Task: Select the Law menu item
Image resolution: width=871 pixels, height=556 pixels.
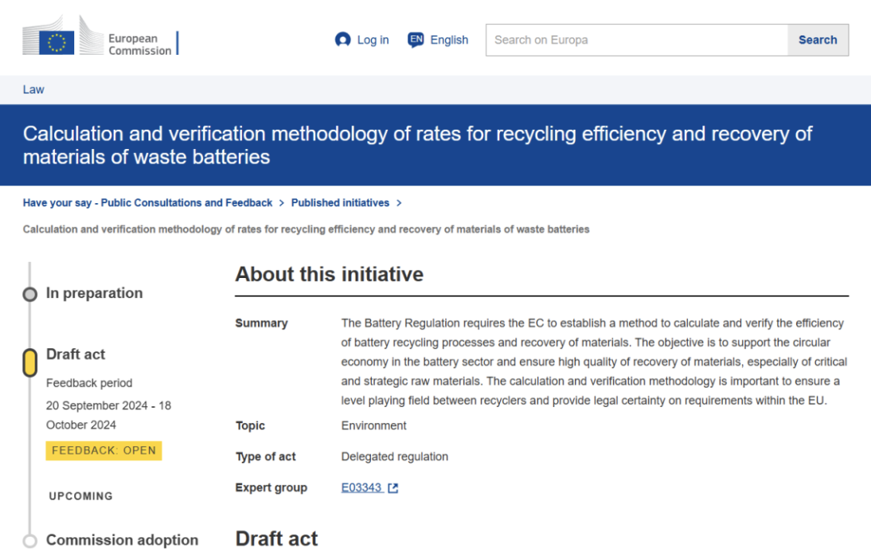Action: tap(33, 89)
